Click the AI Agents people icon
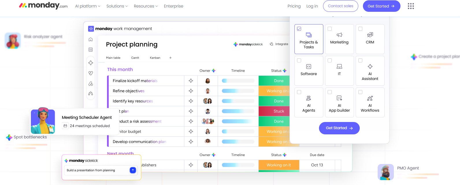Image resolution: width=460 pixels, height=185 pixels. point(309,98)
